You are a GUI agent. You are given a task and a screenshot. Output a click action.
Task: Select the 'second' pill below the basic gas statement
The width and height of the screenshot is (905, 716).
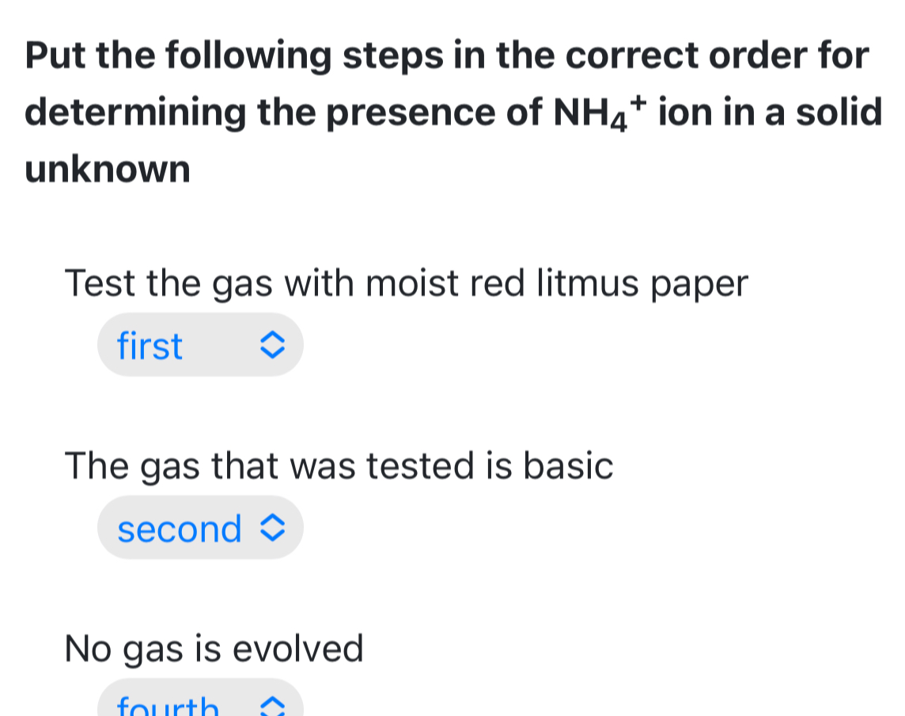click(199, 528)
